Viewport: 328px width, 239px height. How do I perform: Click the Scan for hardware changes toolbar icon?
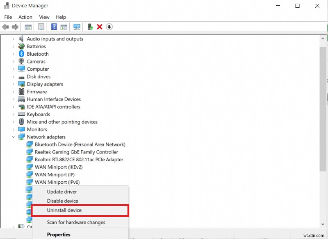click(77, 27)
